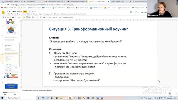Open Excel from the taskbar
The image size is (178, 100).
(x=56, y=98)
